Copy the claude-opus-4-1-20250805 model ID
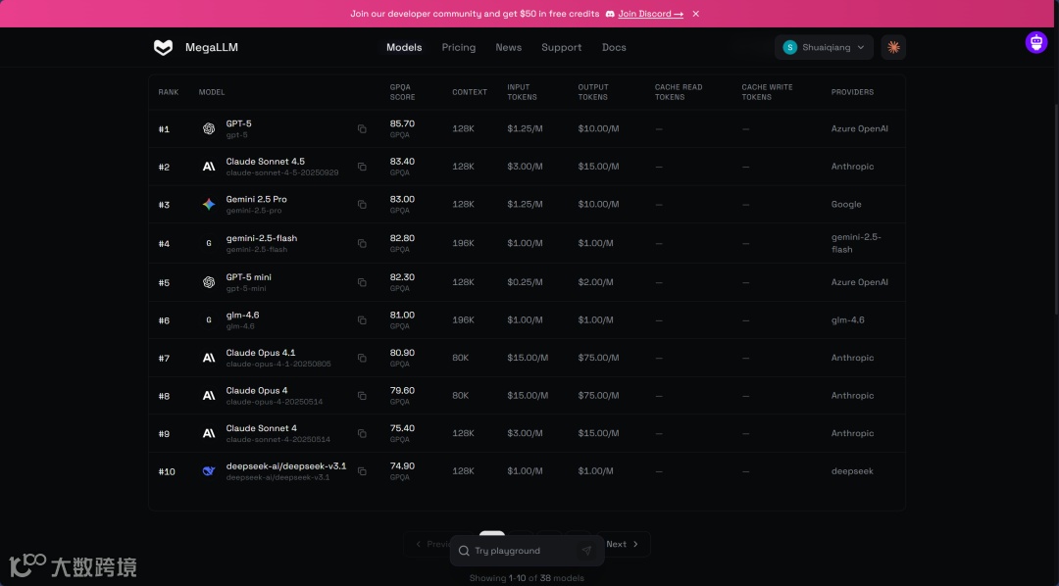 pyautogui.click(x=362, y=358)
